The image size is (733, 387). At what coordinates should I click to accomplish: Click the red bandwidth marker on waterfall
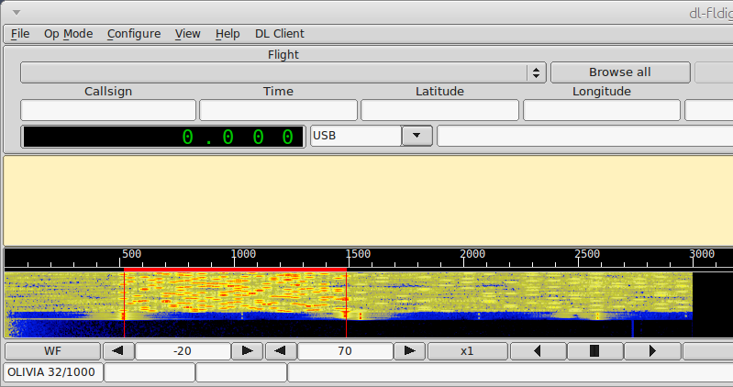pos(235,270)
